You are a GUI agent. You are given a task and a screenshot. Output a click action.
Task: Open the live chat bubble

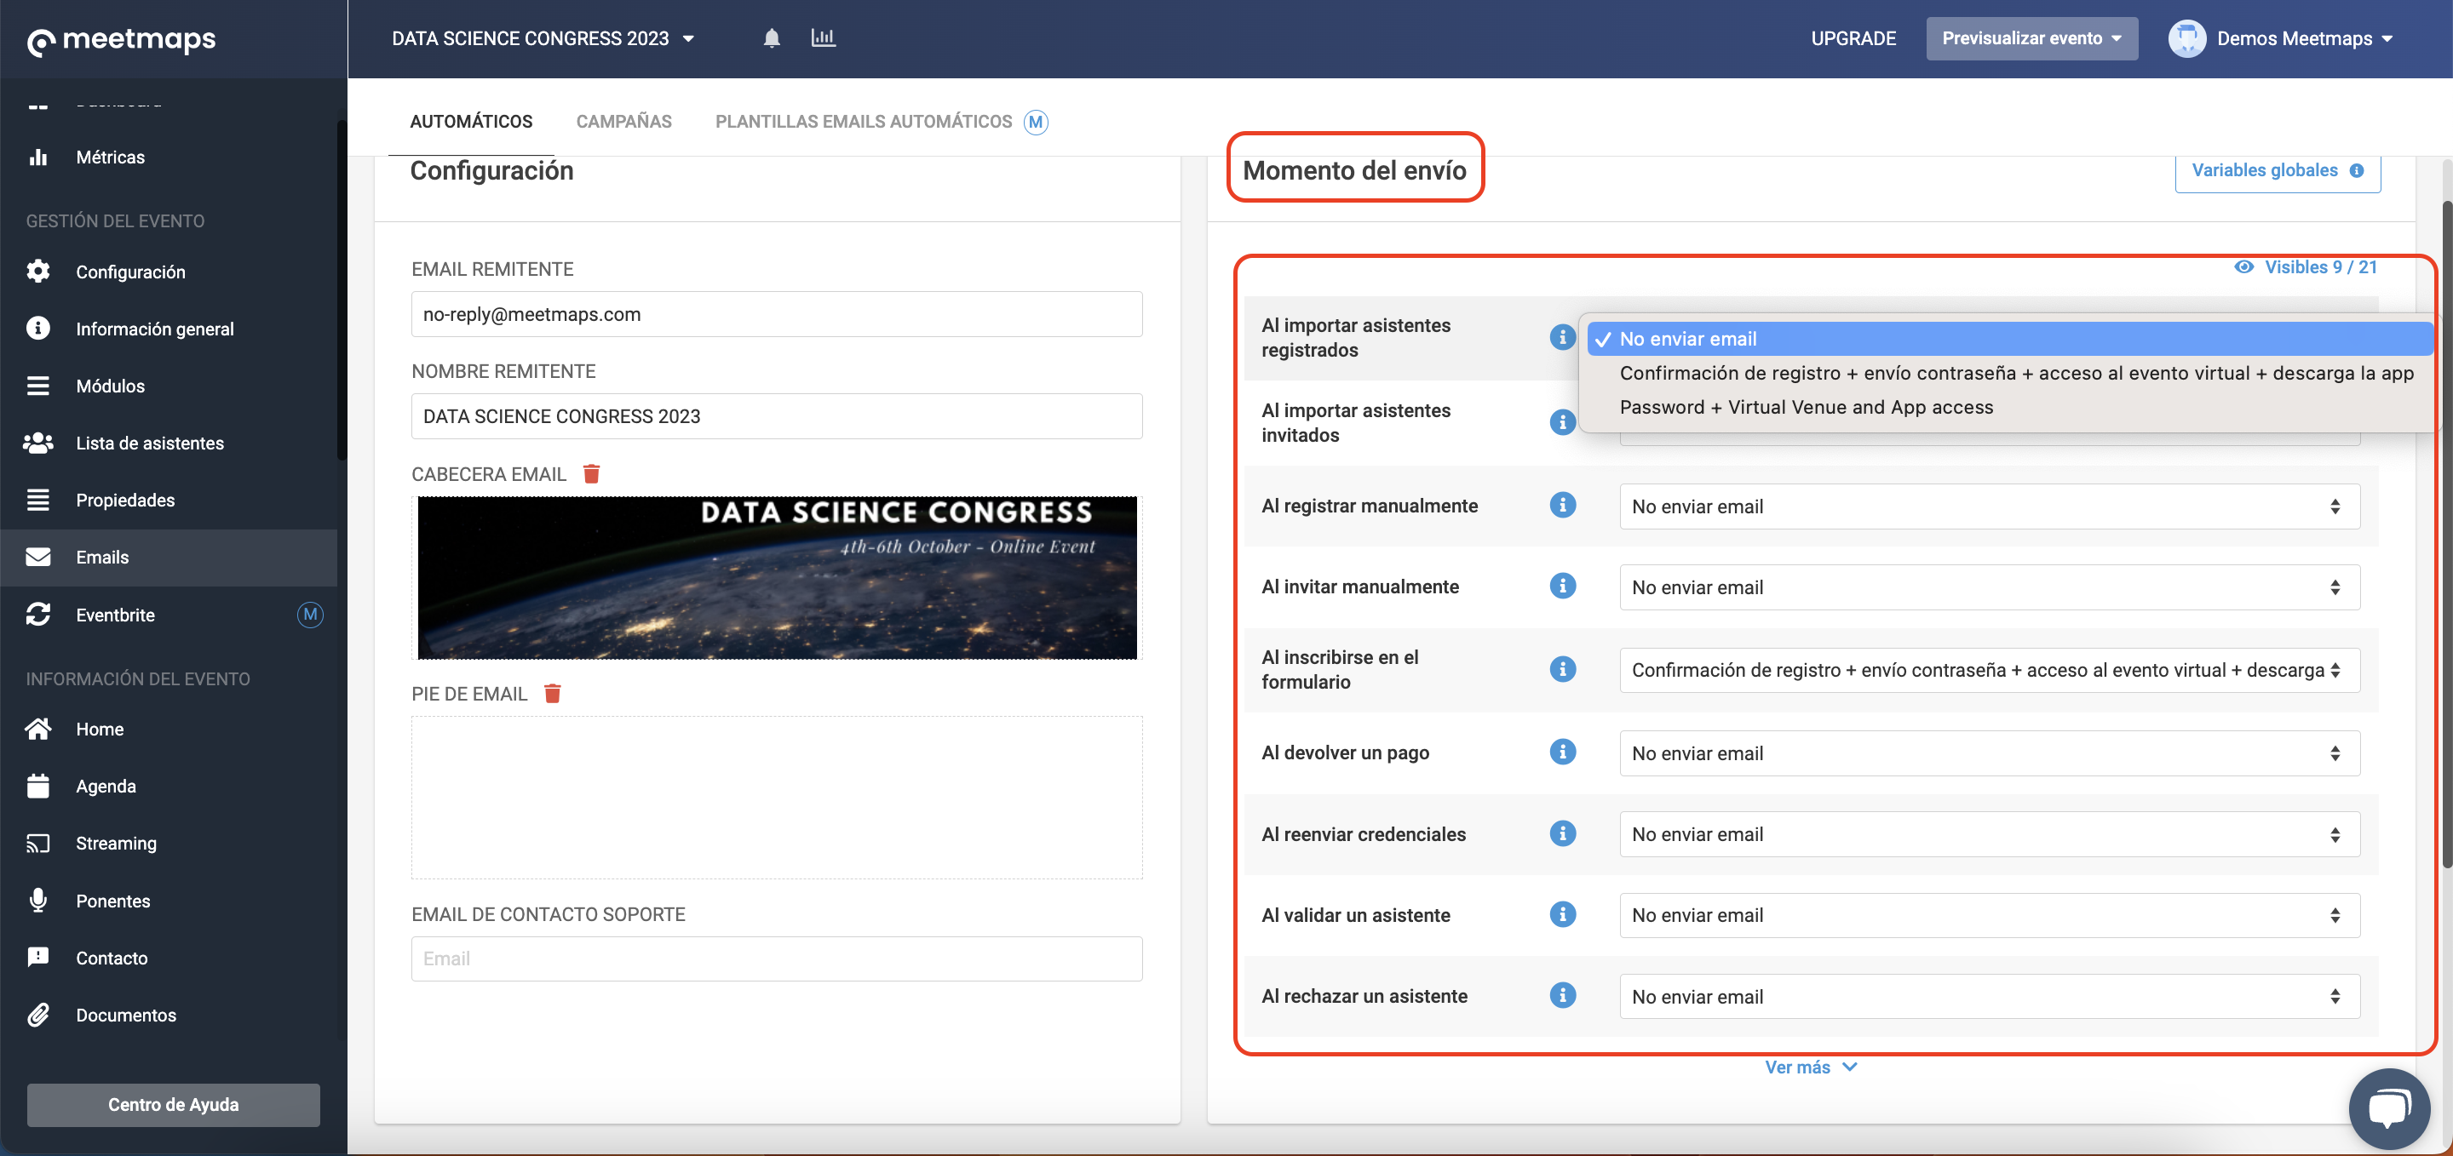2389,1108
